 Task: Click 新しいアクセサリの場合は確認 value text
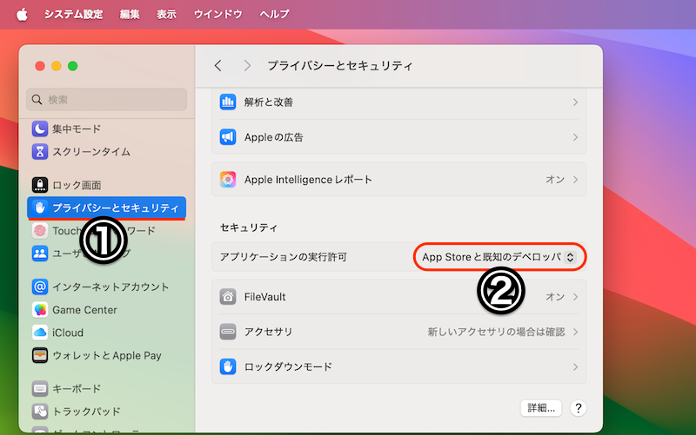496,332
